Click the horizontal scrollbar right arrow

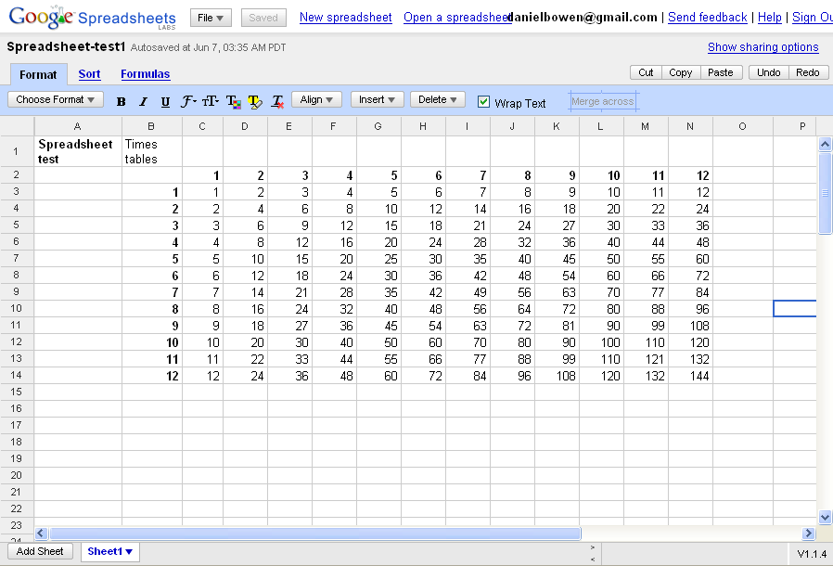coord(808,534)
